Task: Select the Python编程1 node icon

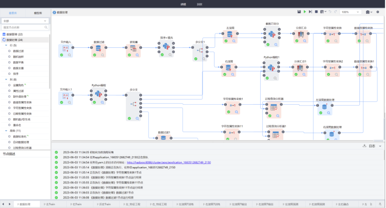Action: click(271, 67)
